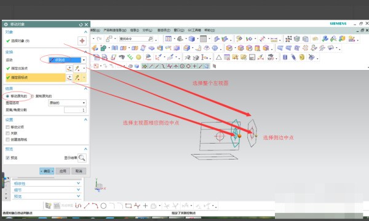Open the 运动 motion type dropdown

[x=67, y=60]
